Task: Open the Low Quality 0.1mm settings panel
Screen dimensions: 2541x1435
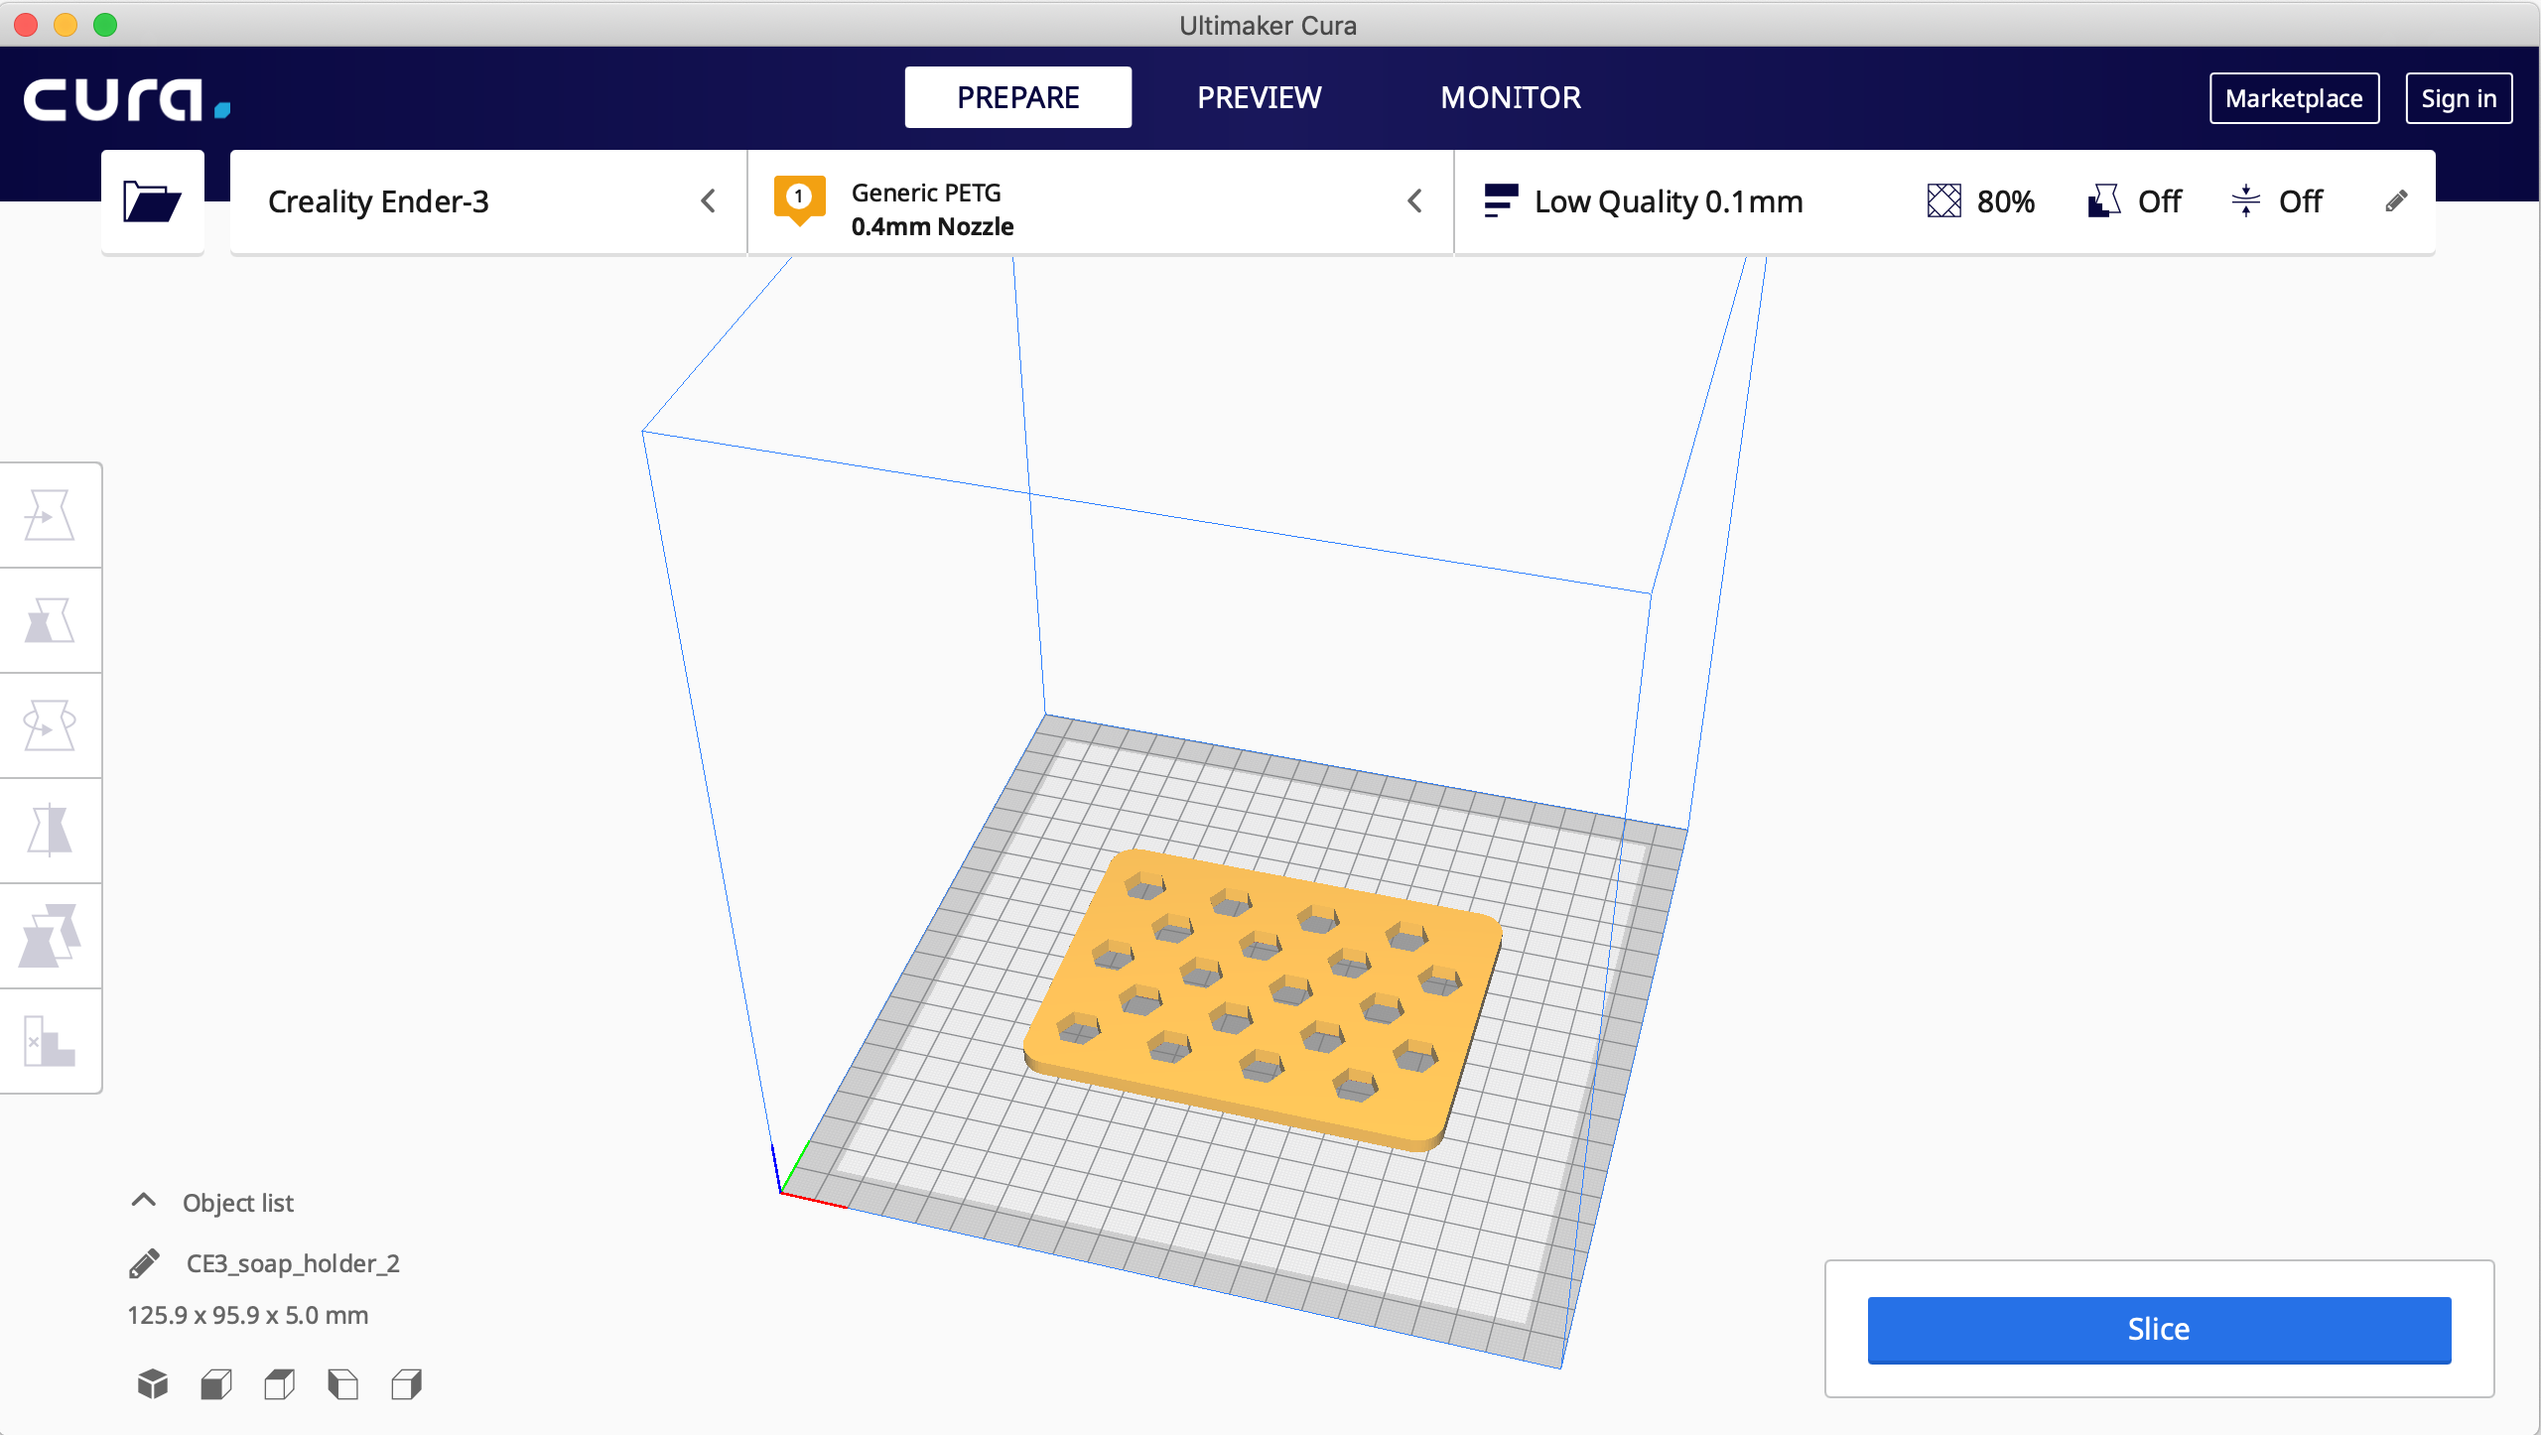Action: 1944,201
